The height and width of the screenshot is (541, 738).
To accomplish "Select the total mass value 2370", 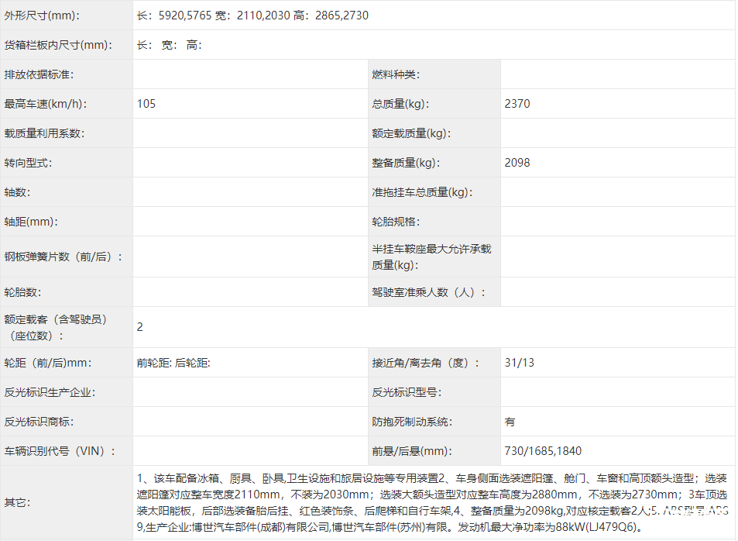I will point(517,104).
